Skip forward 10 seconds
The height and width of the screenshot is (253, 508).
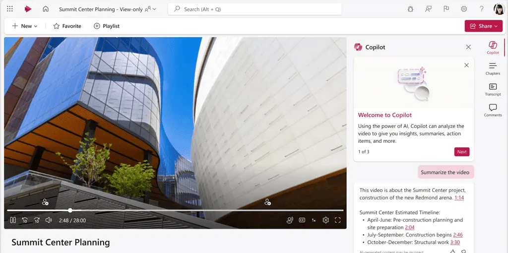(x=37, y=220)
